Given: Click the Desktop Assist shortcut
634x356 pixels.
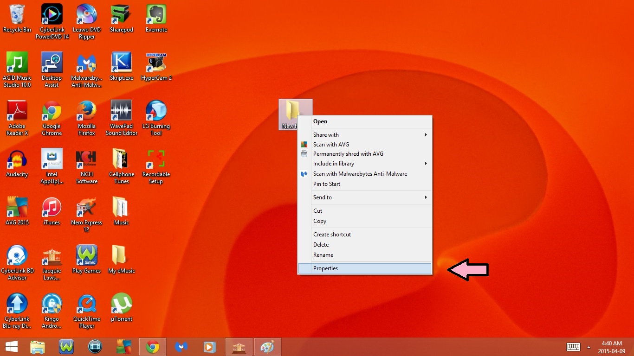Looking at the screenshot, I should (52, 70).
